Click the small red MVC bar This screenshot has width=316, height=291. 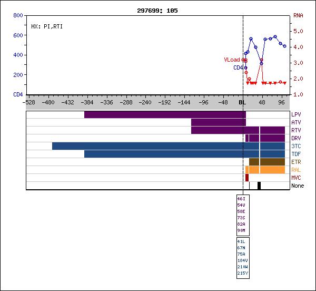(246, 178)
